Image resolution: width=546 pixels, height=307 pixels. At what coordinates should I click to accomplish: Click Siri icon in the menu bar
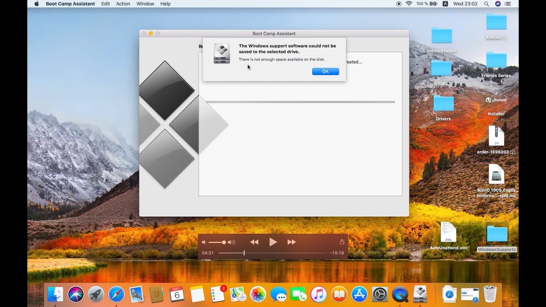pos(497,4)
